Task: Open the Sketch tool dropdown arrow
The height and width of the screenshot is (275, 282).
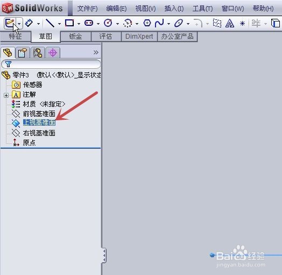Action: pos(19,24)
